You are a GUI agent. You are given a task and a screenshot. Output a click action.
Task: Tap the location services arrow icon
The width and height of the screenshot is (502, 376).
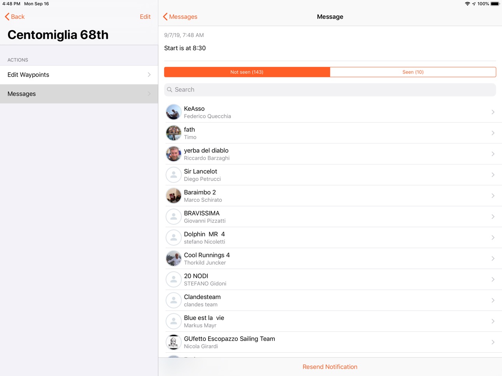pos(474,4)
